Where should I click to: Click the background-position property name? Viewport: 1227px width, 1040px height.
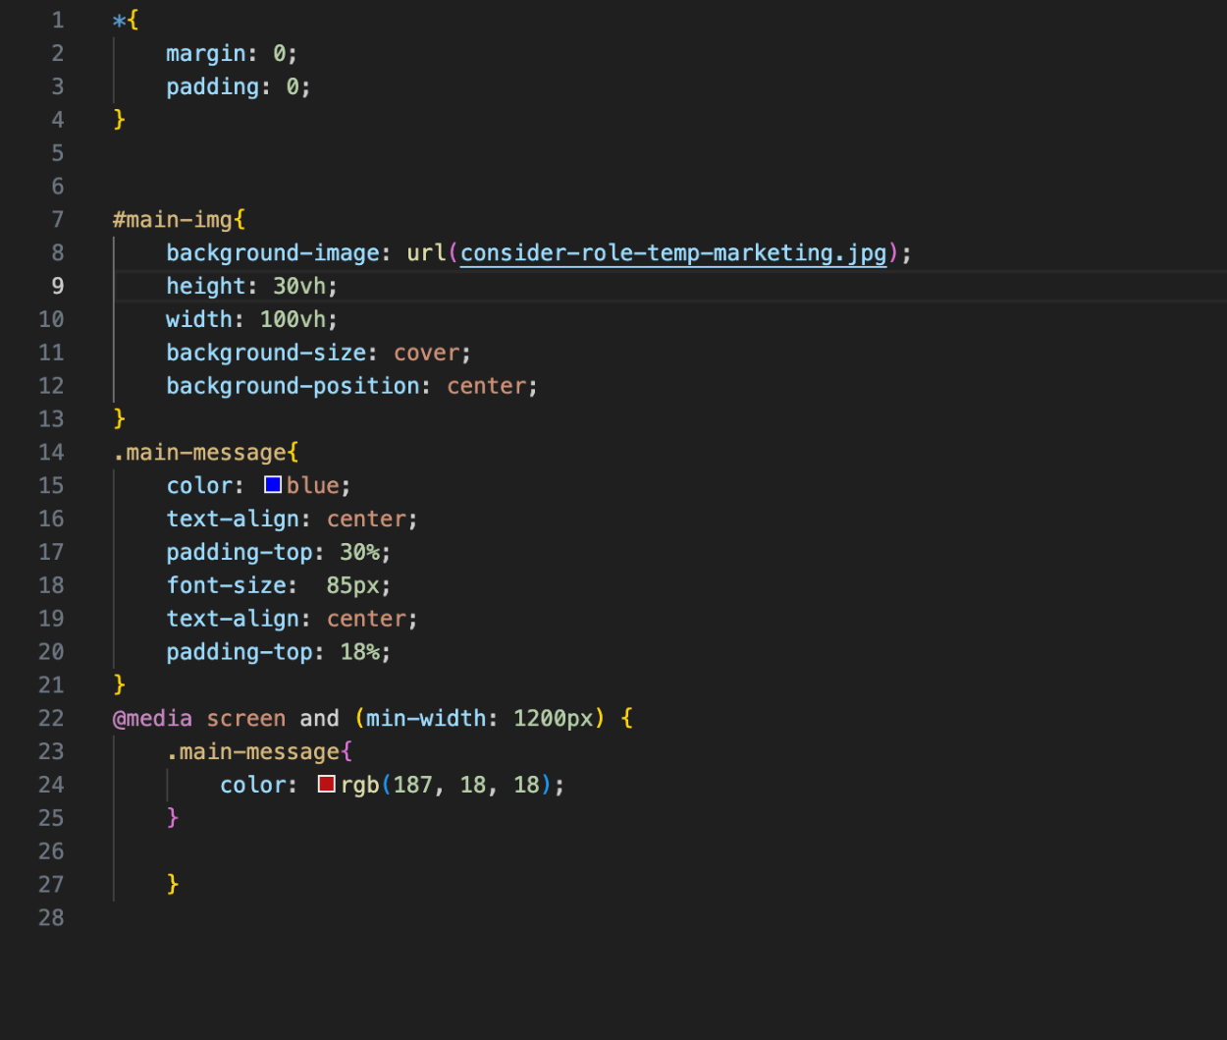point(293,386)
